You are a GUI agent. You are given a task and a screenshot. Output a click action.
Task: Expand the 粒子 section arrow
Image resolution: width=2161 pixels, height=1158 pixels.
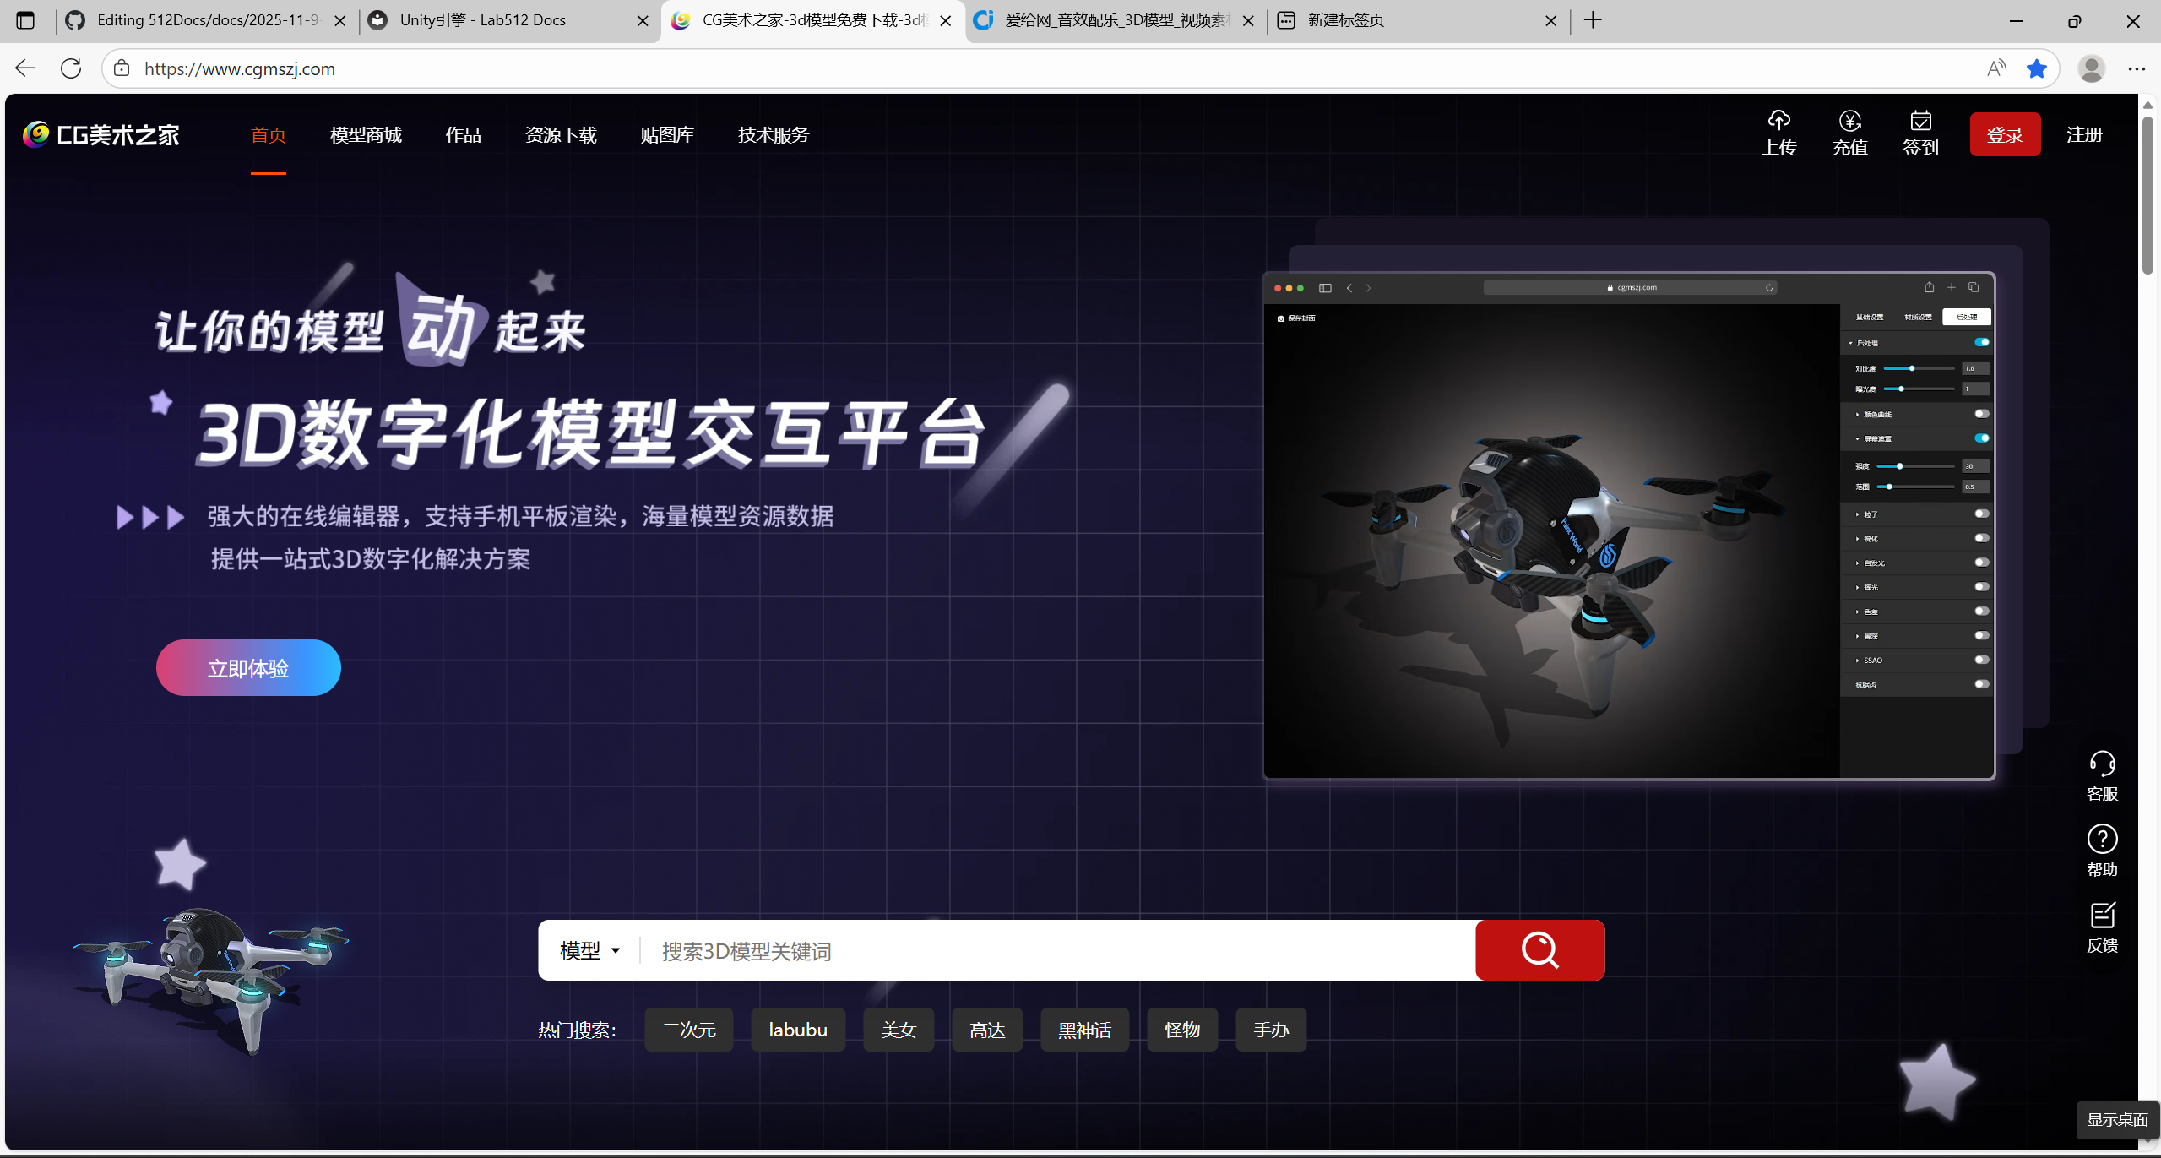coord(1857,514)
